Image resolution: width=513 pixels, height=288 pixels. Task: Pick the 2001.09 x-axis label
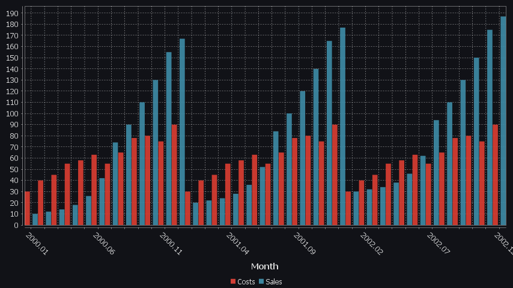coord(305,244)
